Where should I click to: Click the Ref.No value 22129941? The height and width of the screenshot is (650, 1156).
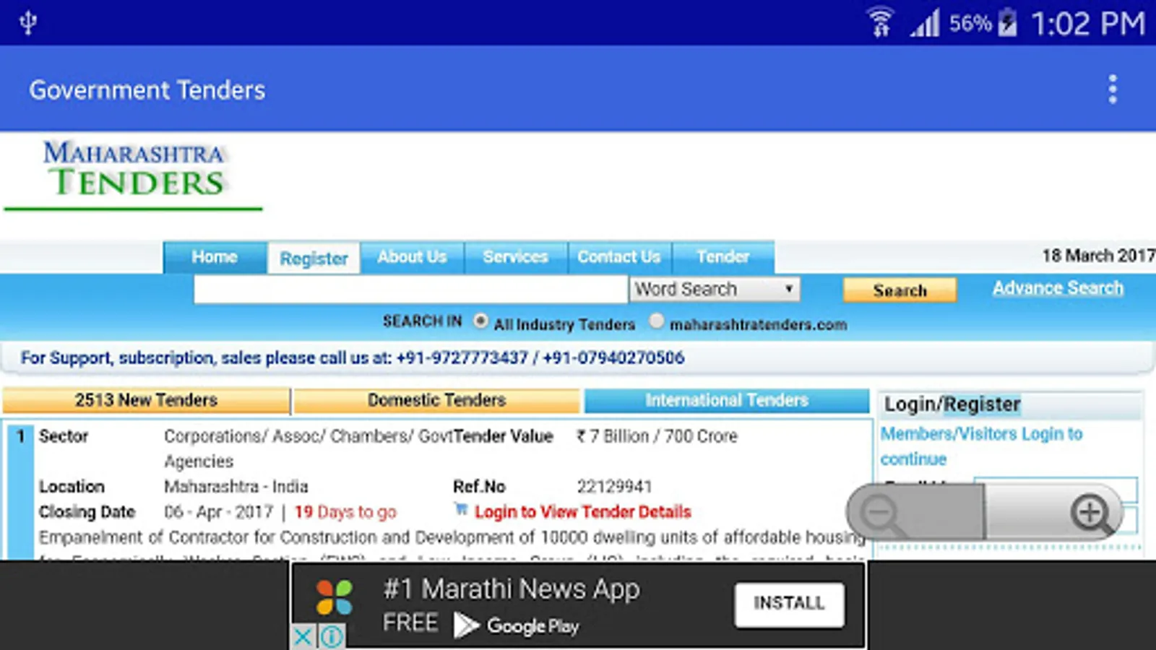point(614,487)
